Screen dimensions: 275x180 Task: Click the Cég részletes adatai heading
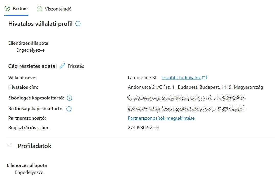tap(32, 66)
